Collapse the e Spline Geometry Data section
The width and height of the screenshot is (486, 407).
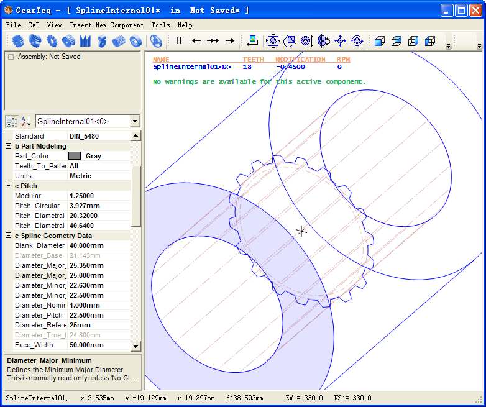click(9, 236)
